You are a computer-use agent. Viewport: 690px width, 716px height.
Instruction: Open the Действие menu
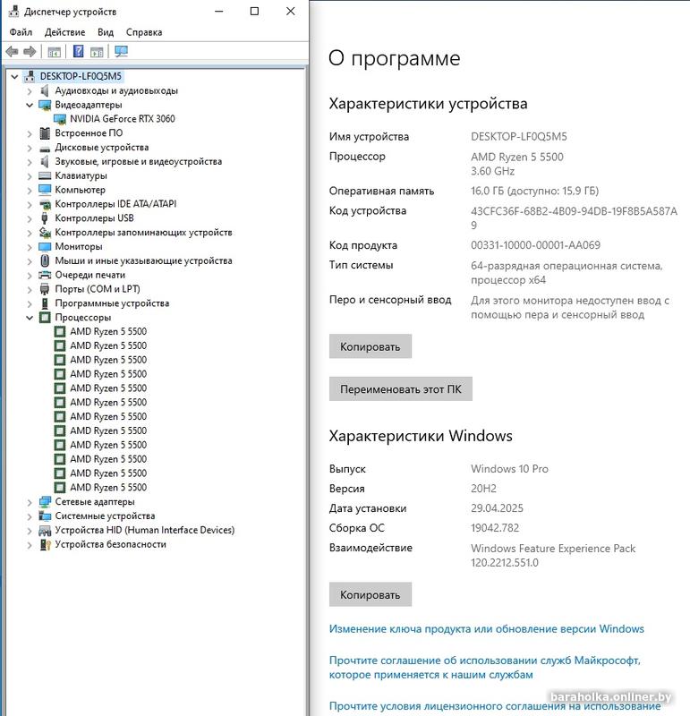point(64,32)
